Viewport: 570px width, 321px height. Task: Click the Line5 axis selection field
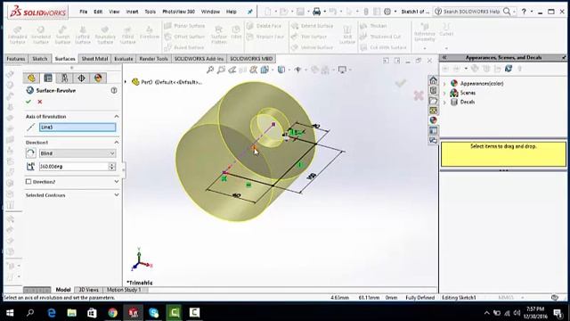[x=77, y=127]
